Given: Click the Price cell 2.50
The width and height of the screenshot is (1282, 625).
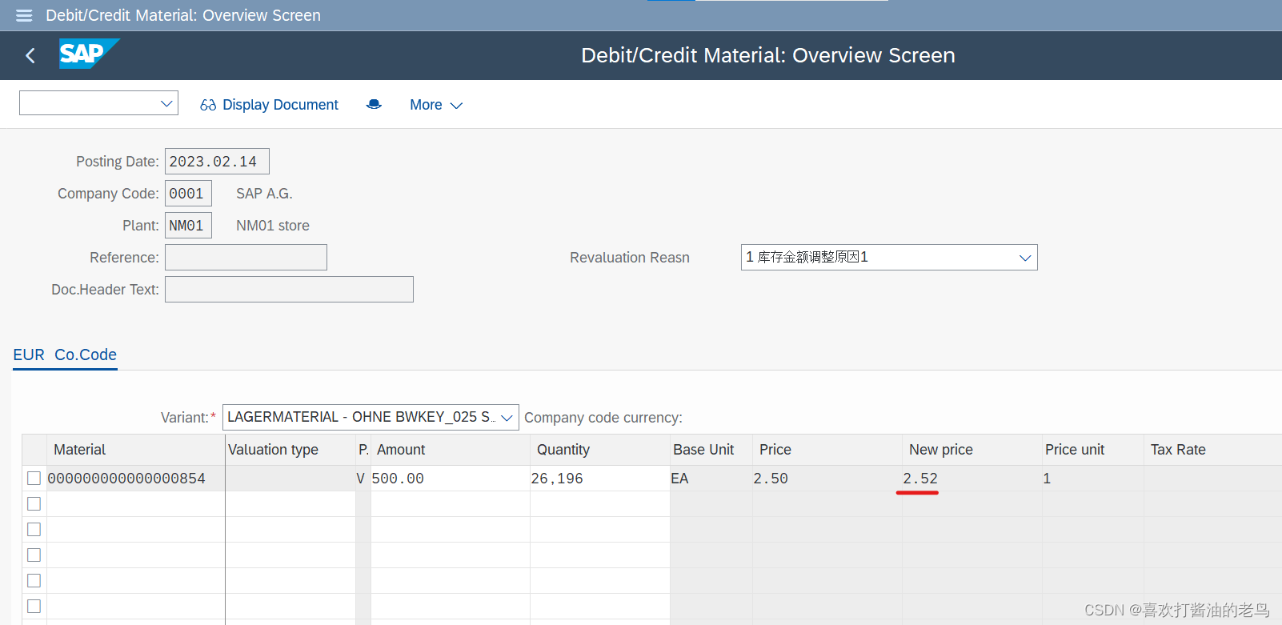Looking at the screenshot, I should click(827, 478).
